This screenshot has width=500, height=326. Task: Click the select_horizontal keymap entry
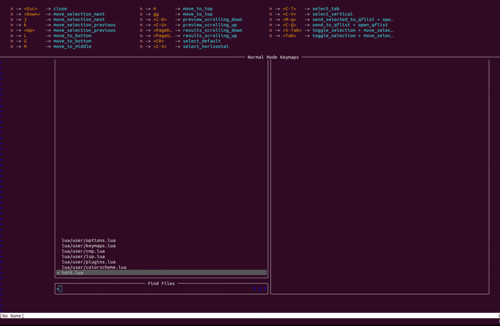(x=206, y=46)
